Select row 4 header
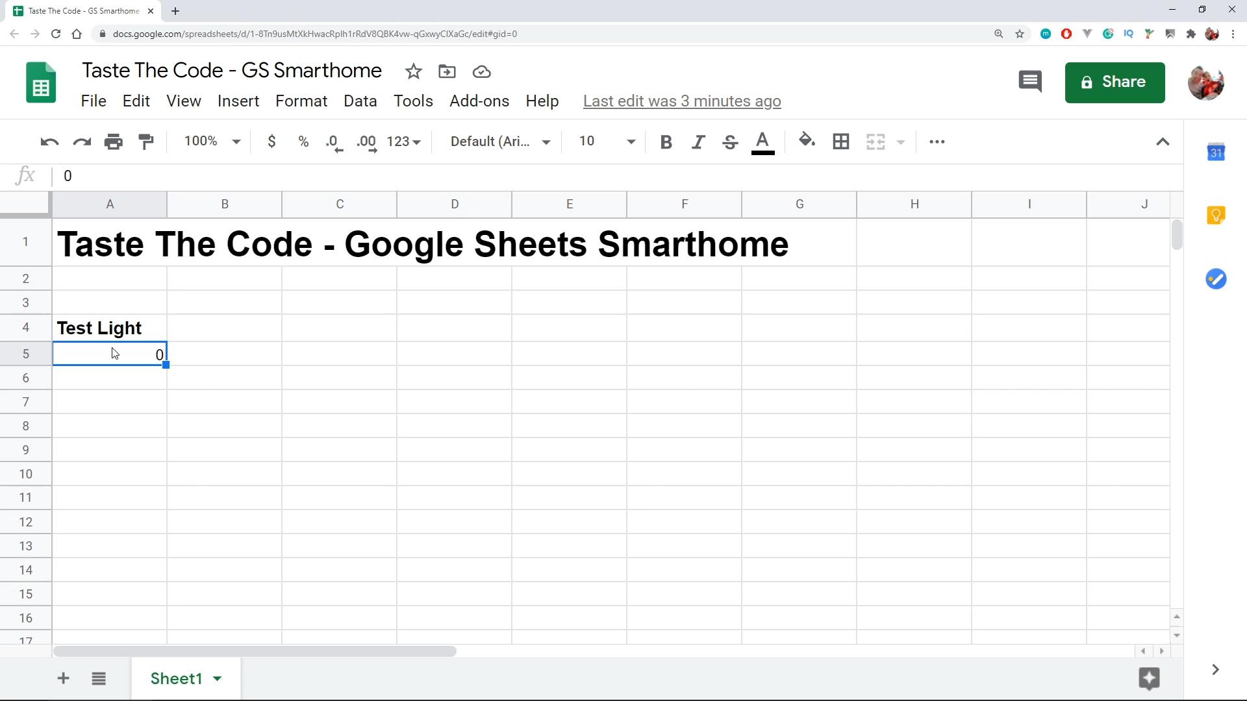This screenshot has height=701, width=1247. 26,328
